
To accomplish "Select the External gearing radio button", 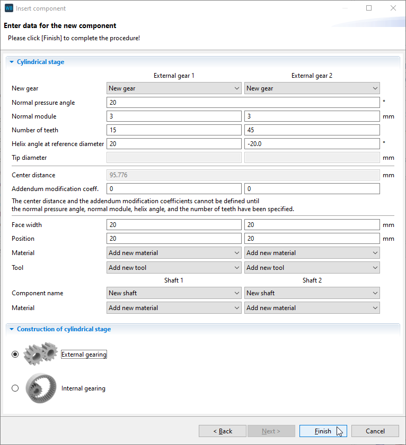I will (15, 355).
